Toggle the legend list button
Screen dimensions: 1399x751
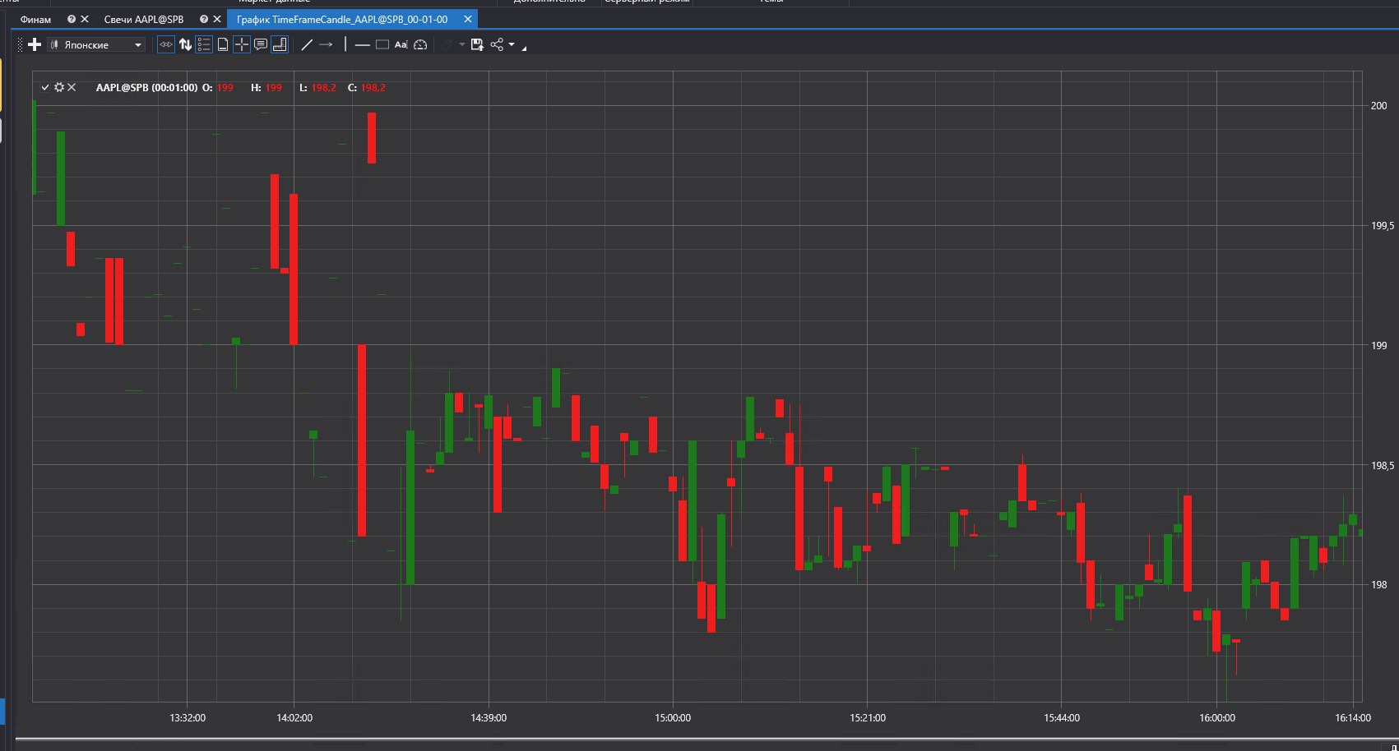[204, 44]
